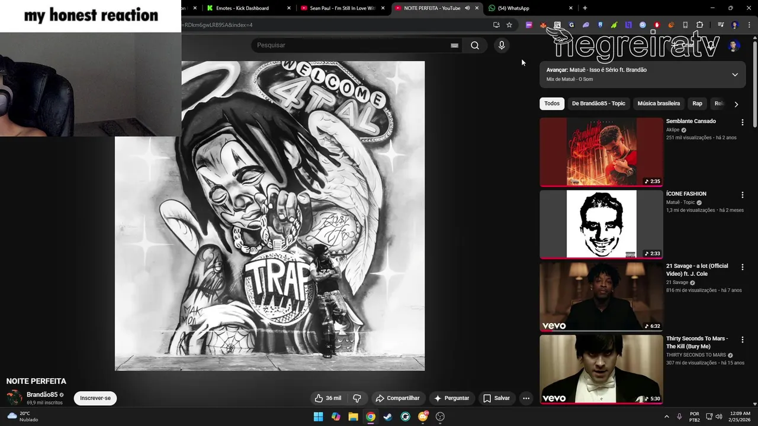Show more filter chips with arrow
The height and width of the screenshot is (426, 758).
coord(736,104)
